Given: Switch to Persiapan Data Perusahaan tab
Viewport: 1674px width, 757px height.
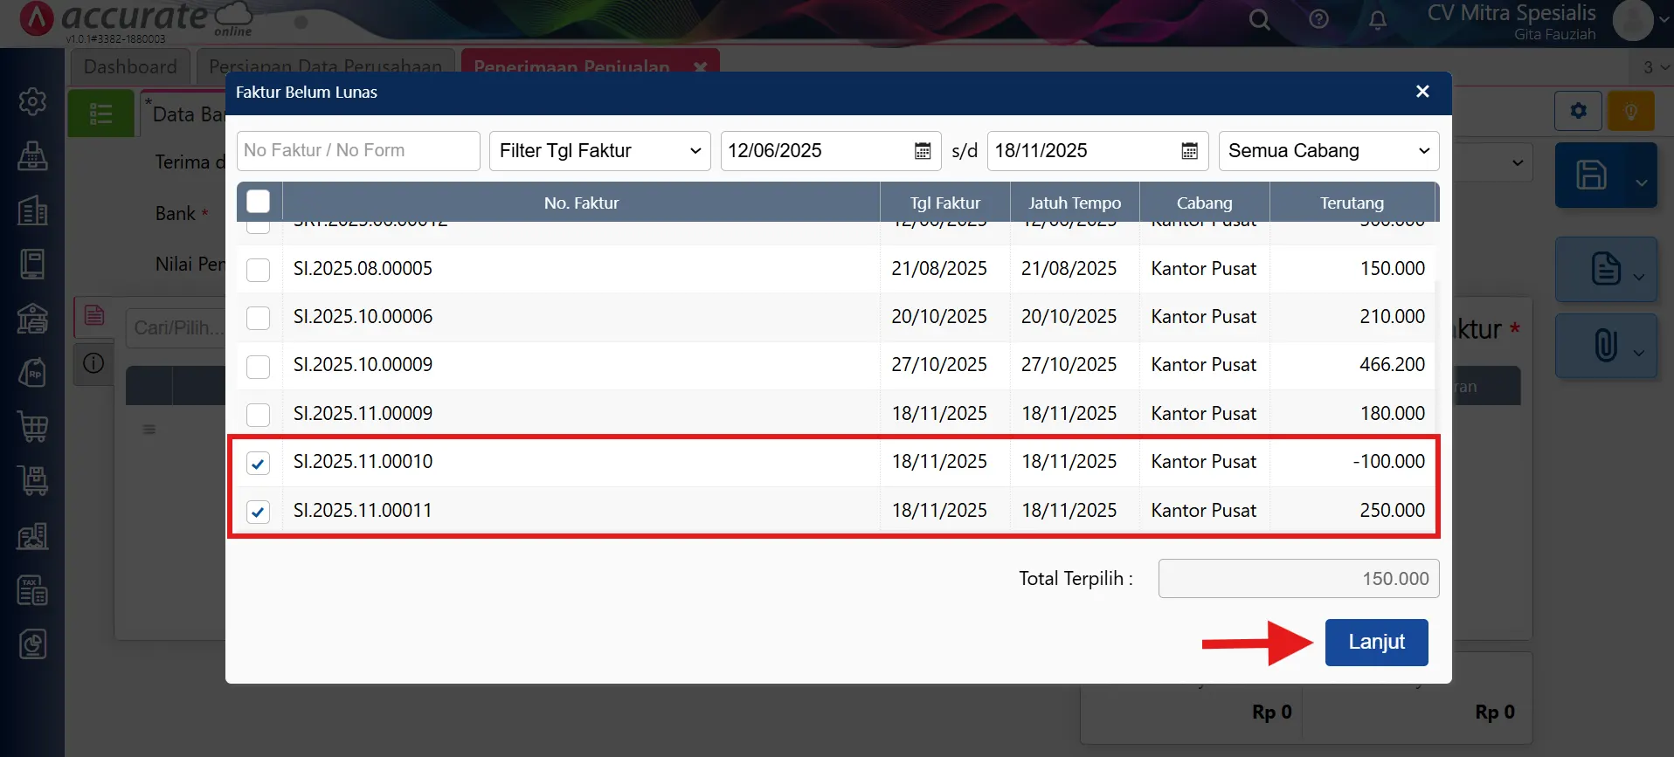Looking at the screenshot, I should coord(325,66).
